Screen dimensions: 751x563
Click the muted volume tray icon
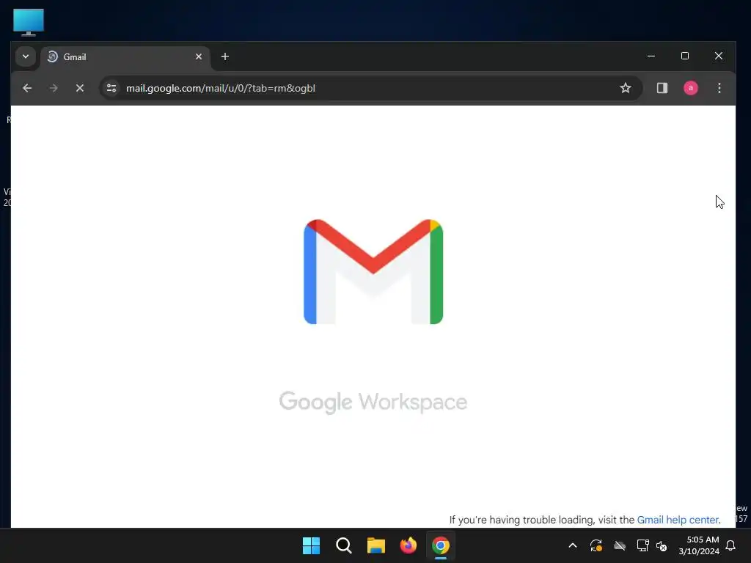662,545
